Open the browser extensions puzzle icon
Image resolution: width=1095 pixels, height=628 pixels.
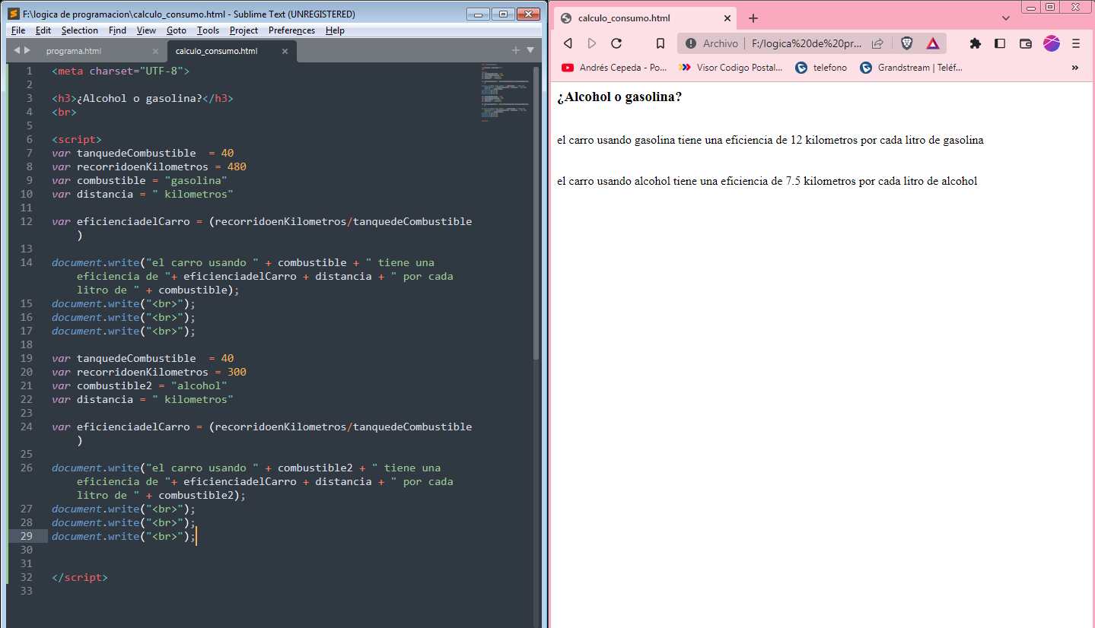tap(976, 43)
